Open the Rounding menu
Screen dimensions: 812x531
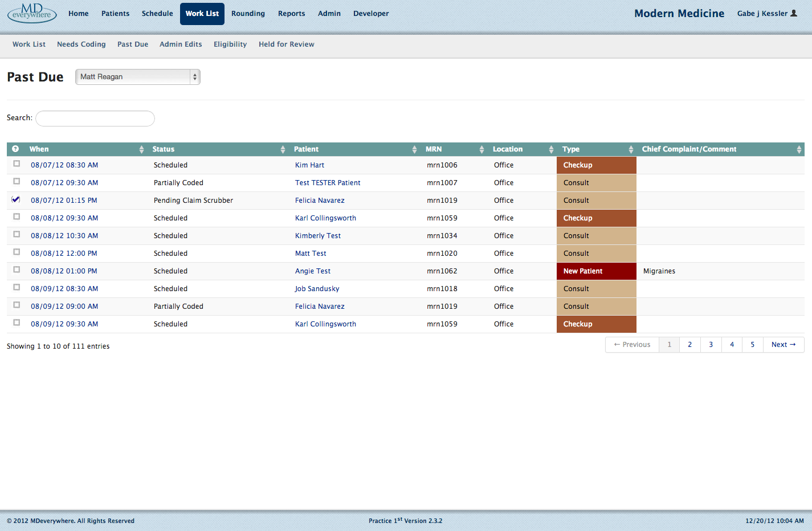(248, 14)
